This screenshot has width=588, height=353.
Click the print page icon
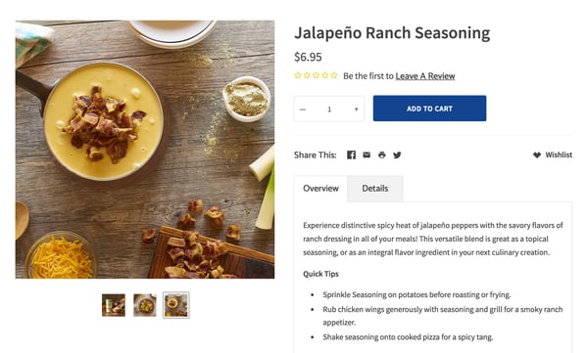tap(382, 154)
